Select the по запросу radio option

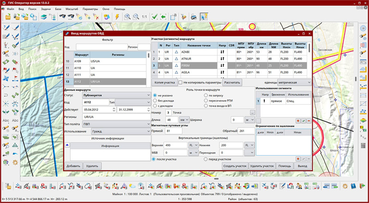coord(205,96)
